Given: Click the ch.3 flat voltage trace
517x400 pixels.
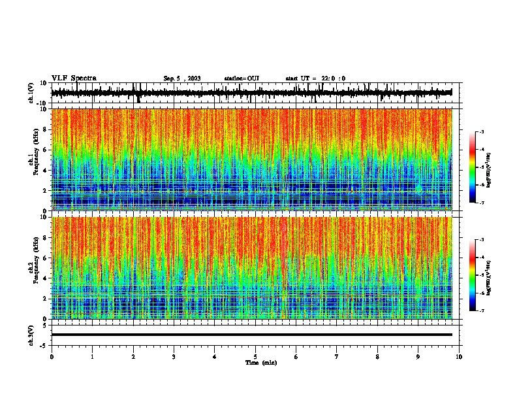Looking at the screenshot, I should pyautogui.click(x=252, y=335).
